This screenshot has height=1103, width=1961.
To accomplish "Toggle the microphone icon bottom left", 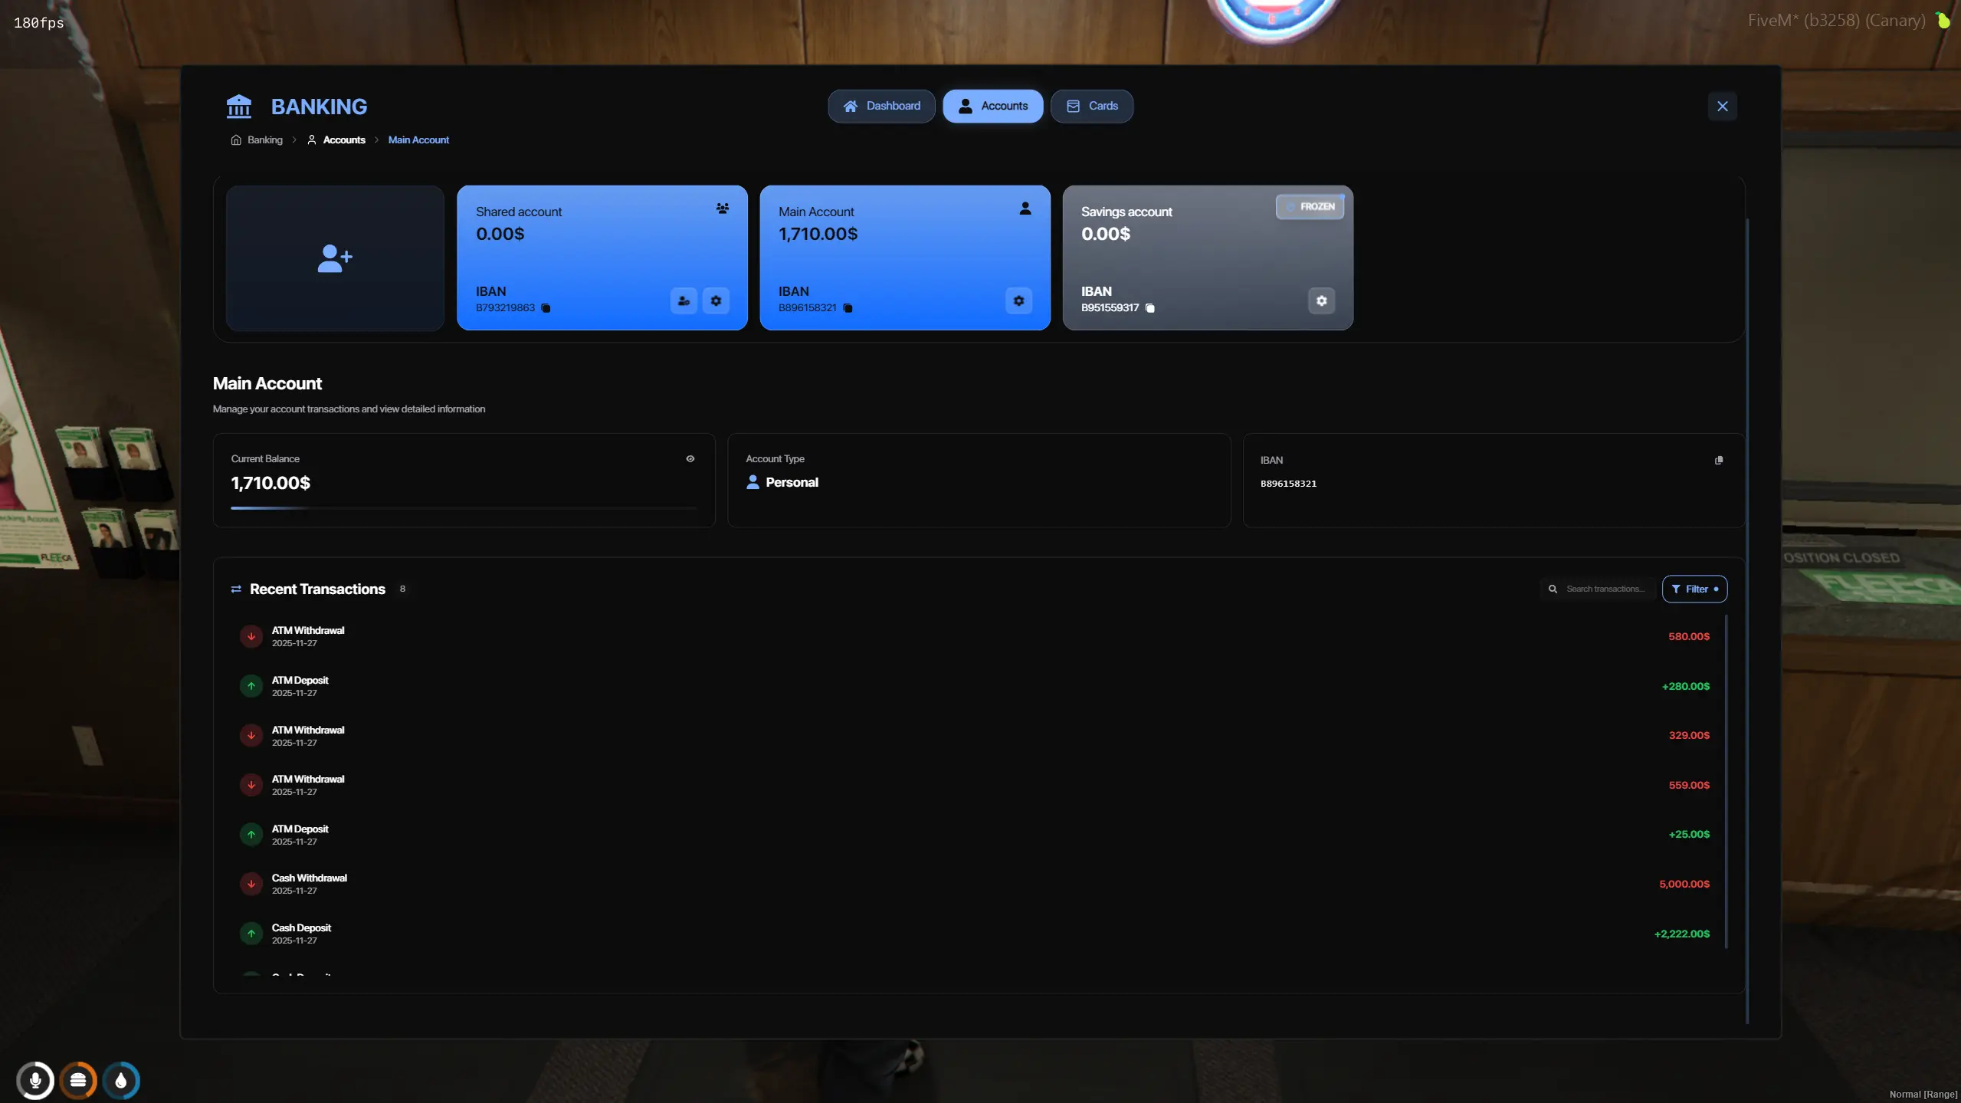I will click(36, 1080).
